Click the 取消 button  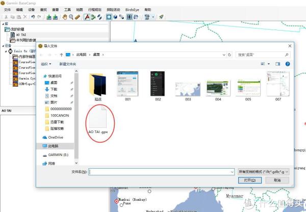277,180
